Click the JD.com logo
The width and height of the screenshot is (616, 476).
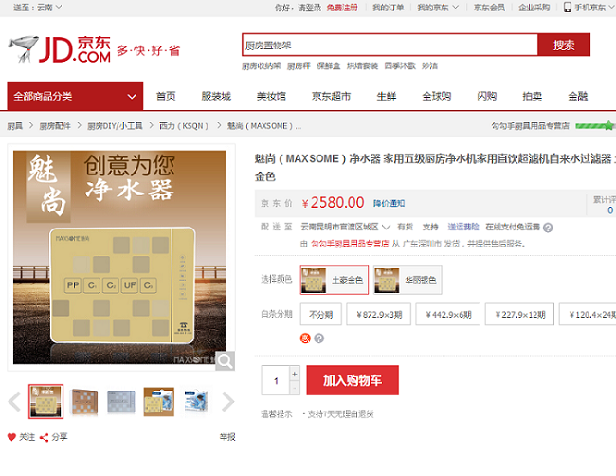pyautogui.click(x=60, y=49)
